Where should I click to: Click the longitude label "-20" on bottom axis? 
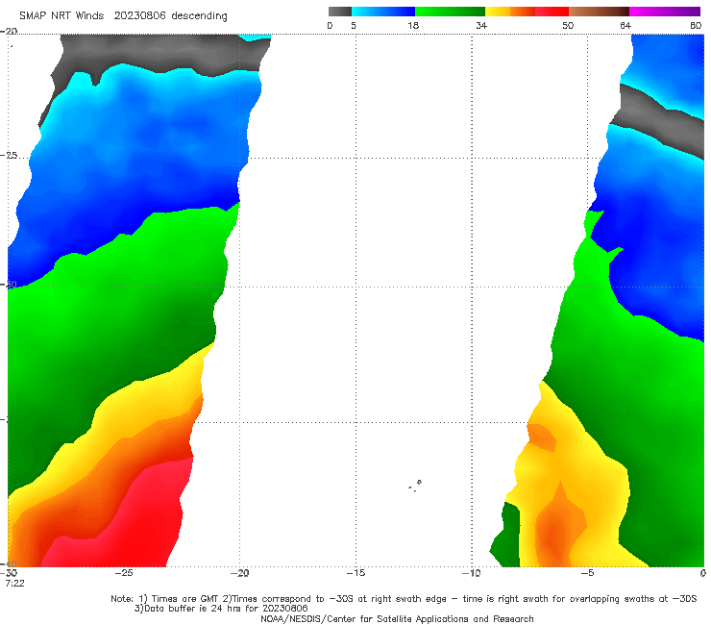pyautogui.click(x=240, y=573)
